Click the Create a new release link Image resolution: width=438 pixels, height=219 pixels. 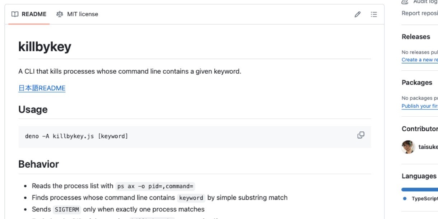[420, 60]
